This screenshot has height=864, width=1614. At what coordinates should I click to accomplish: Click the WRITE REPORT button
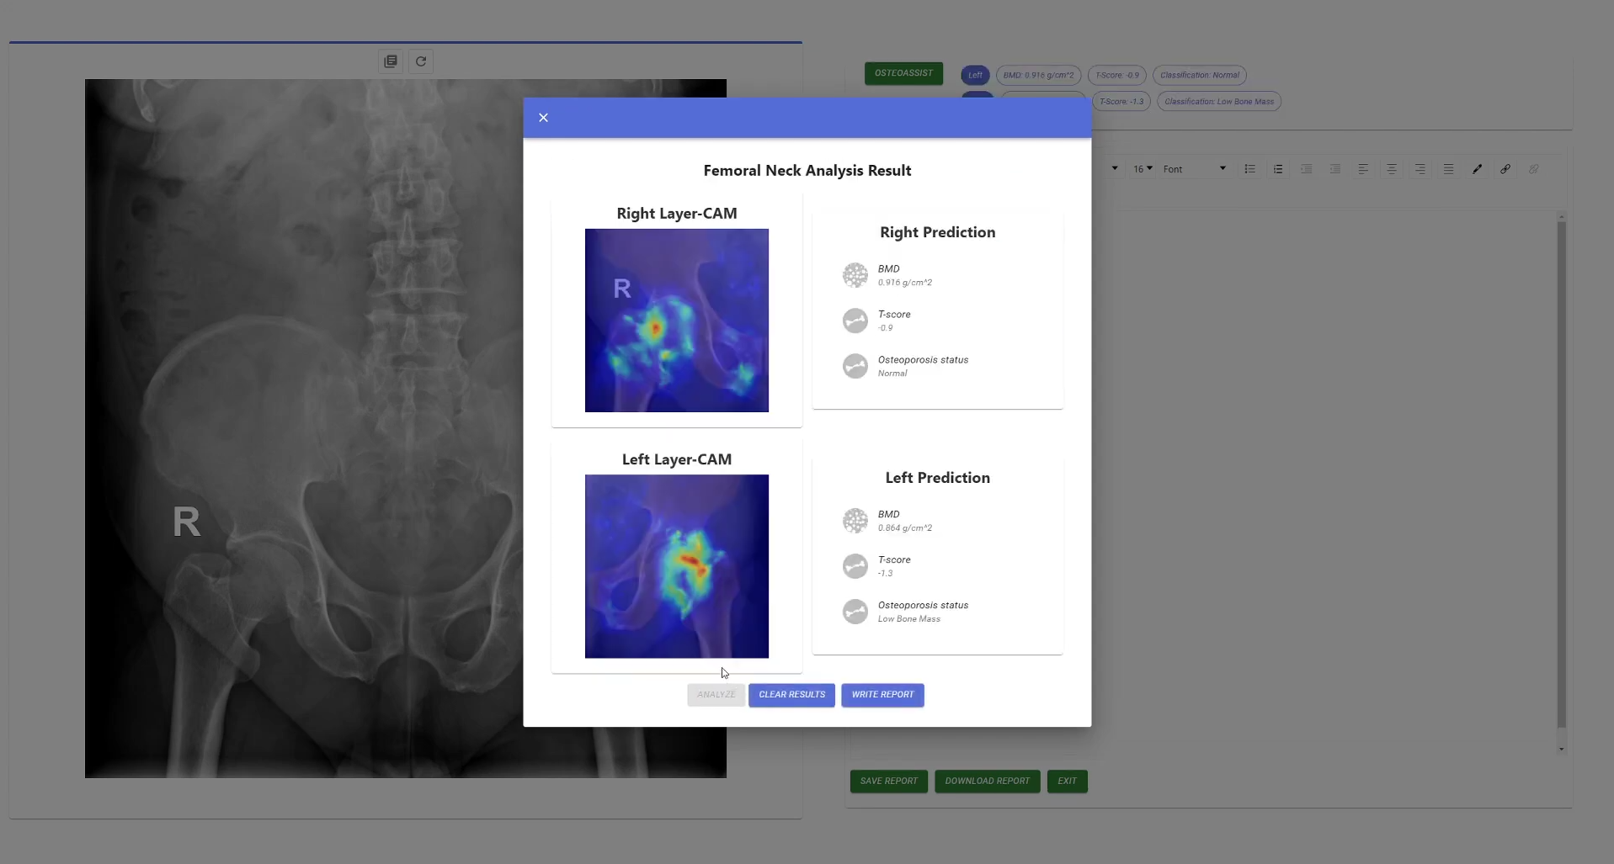click(882, 694)
